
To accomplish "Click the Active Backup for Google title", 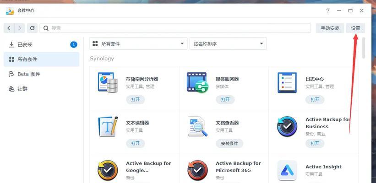I will (x=149, y=167).
